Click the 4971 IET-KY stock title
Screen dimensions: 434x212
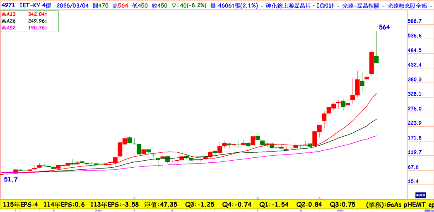pyautogui.click(x=22, y=5)
